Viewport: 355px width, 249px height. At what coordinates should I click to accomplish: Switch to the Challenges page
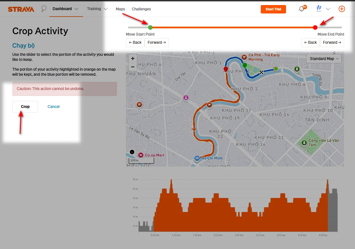(141, 9)
